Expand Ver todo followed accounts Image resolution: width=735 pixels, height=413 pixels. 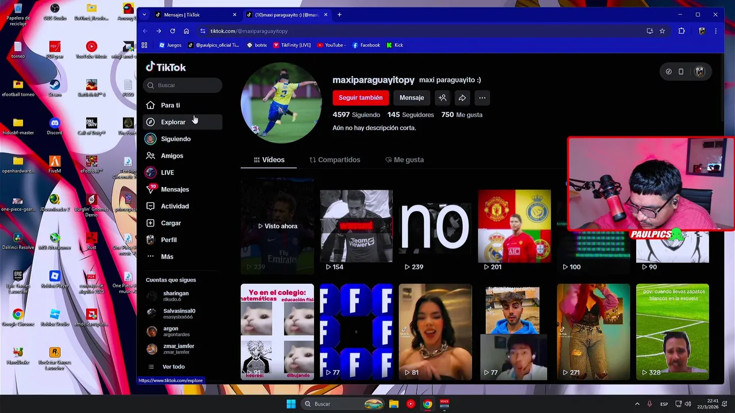173,367
